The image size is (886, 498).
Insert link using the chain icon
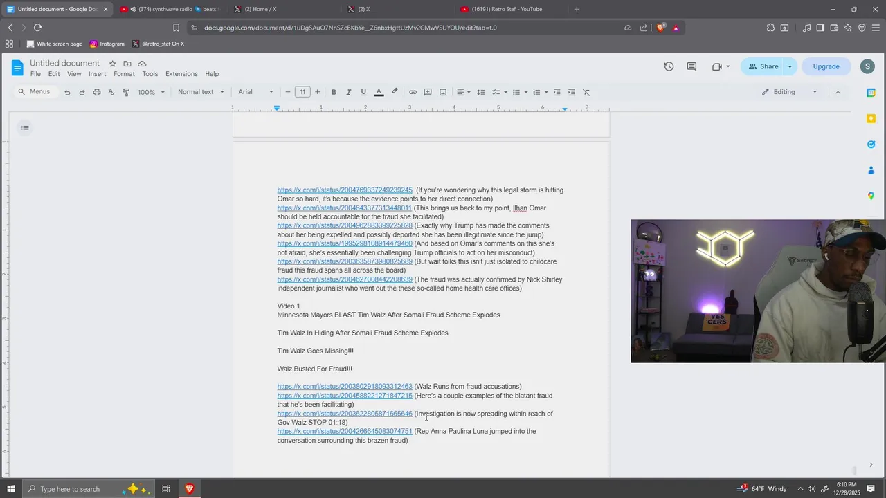(413, 92)
